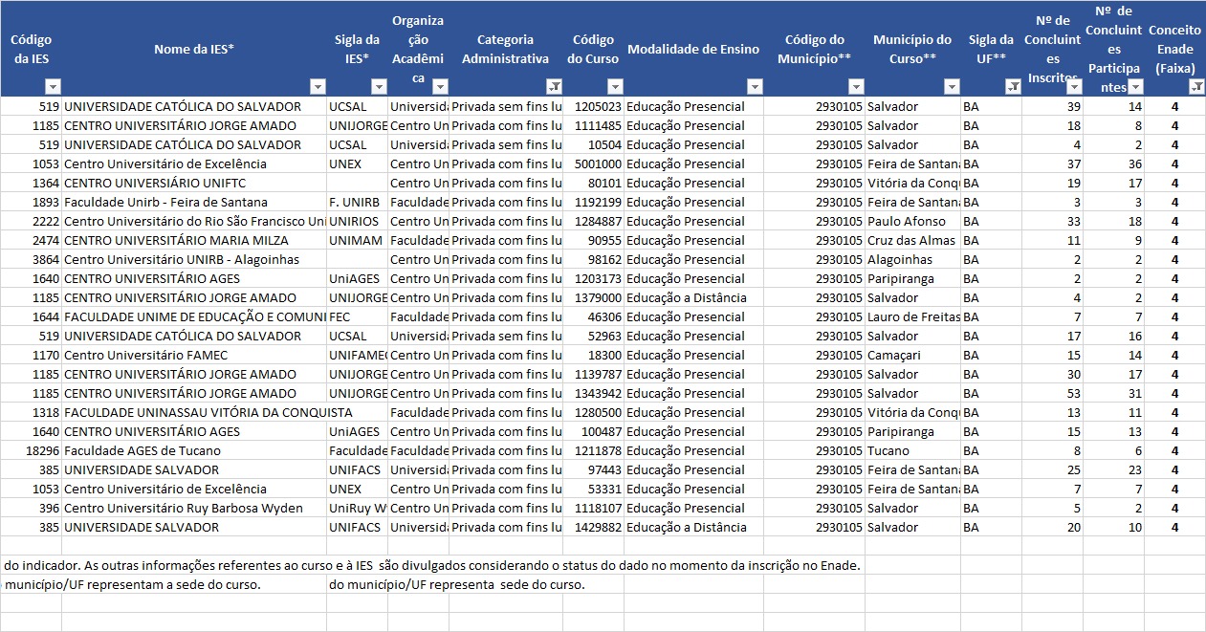
Task: Select the UniRuy W sigla cell
Action: 358,508
